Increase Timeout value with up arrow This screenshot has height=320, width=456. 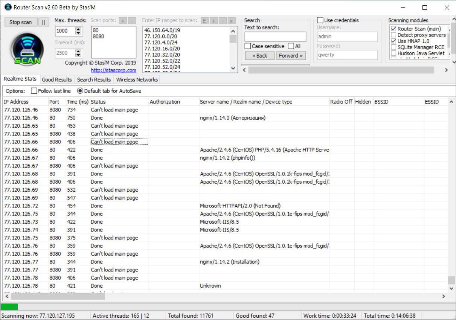tap(78, 51)
